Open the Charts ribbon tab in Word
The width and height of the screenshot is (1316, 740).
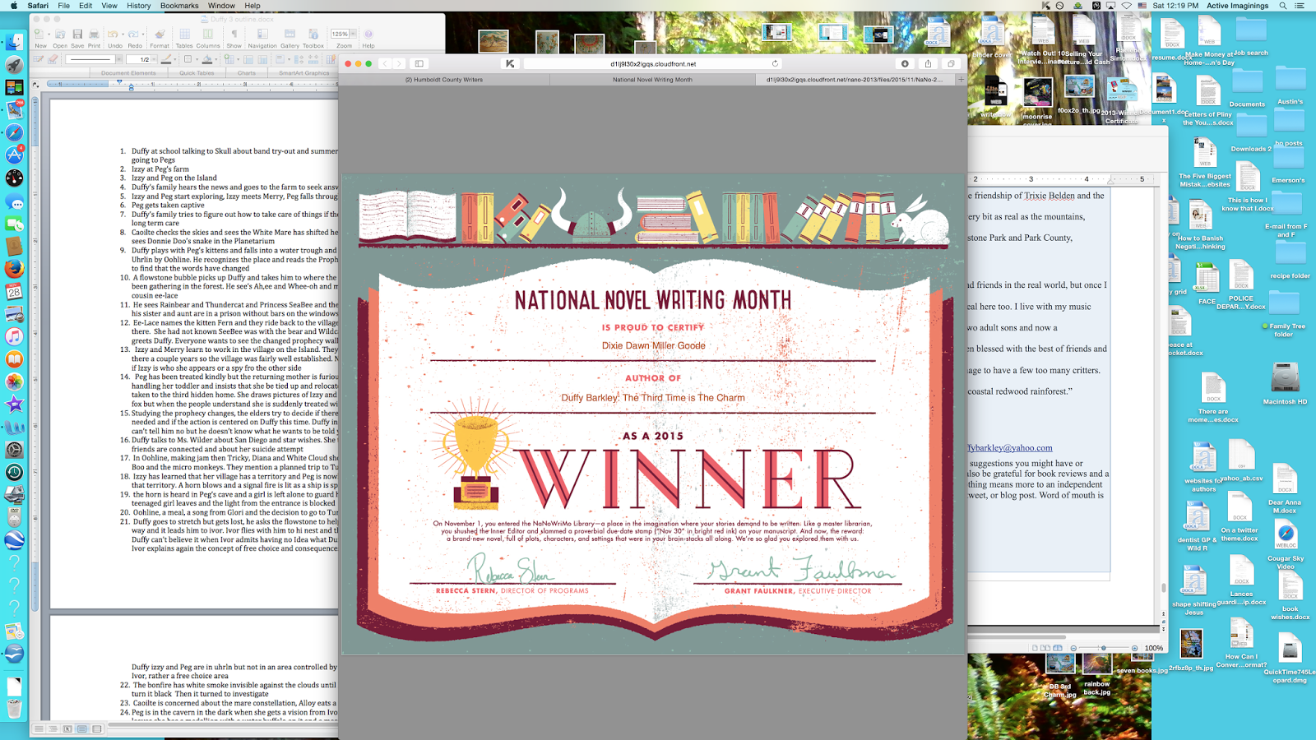pos(247,73)
